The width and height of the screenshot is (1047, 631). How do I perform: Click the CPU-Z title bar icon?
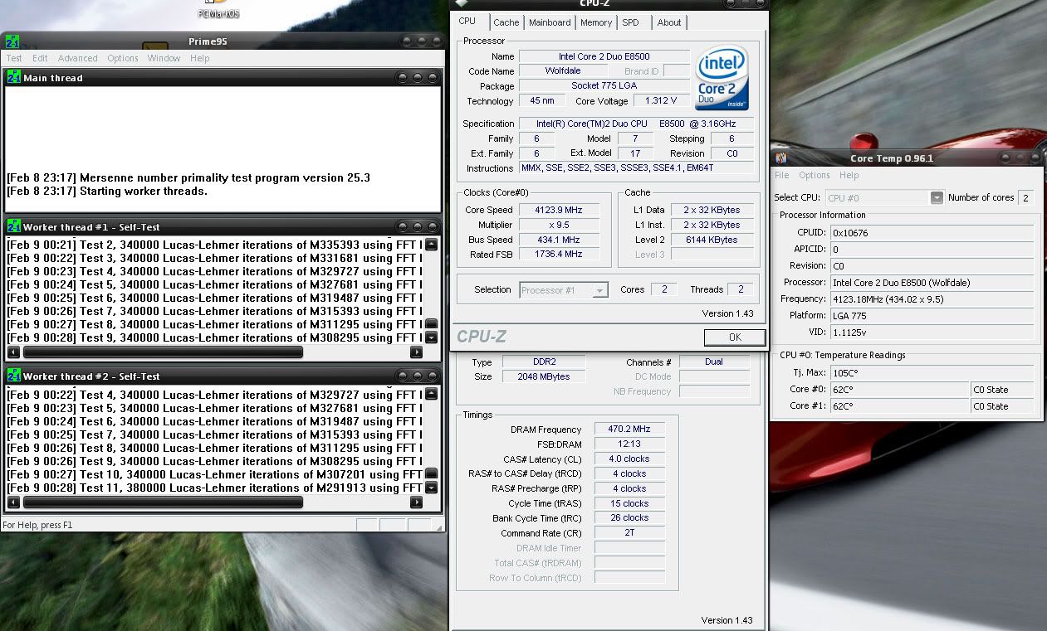(462, 3)
